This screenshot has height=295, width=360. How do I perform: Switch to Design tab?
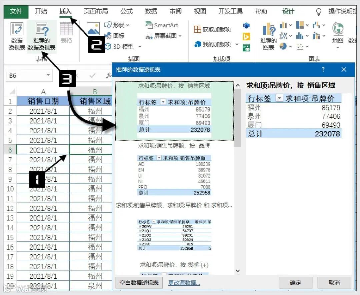point(288,11)
